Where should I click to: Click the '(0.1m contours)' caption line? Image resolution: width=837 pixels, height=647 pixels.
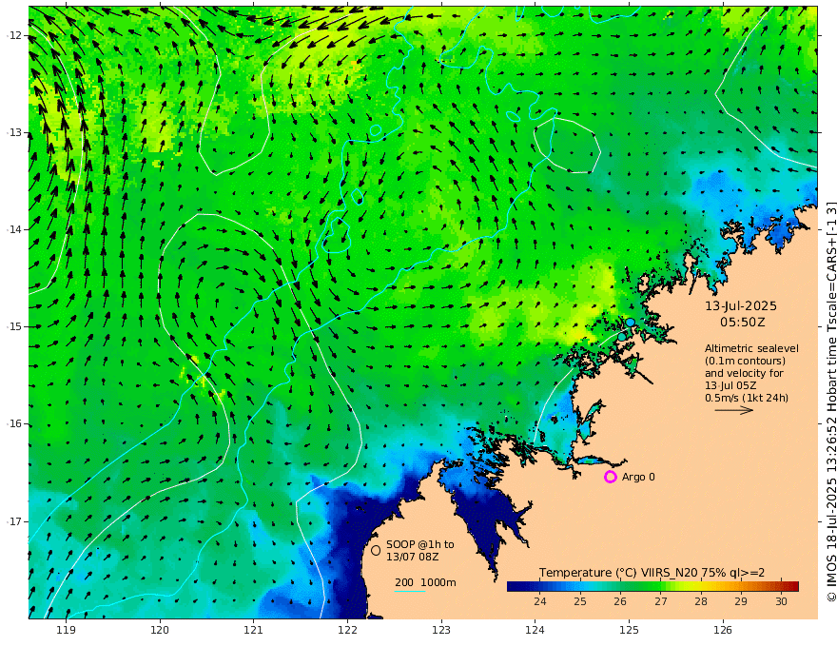(745, 361)
